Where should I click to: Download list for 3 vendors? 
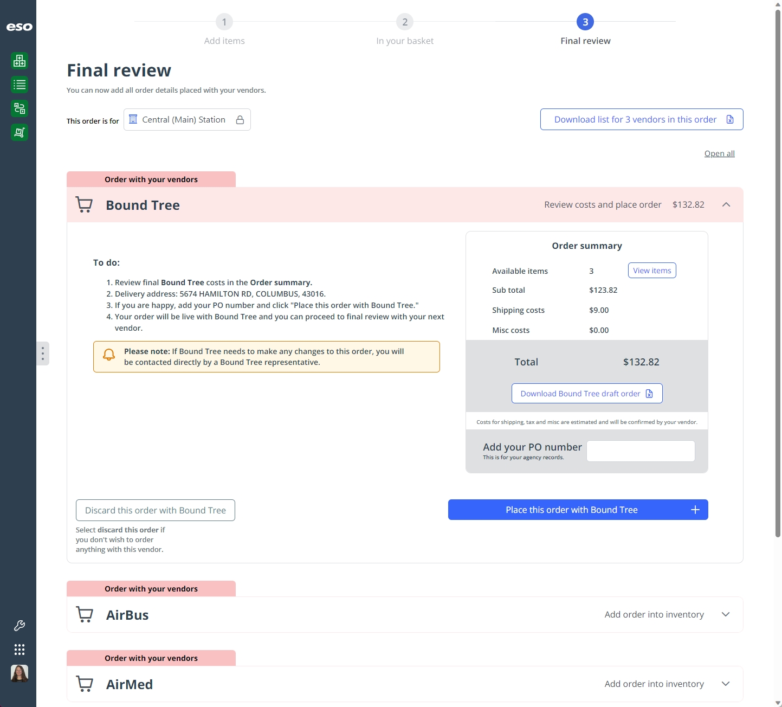tap(642, 119)
